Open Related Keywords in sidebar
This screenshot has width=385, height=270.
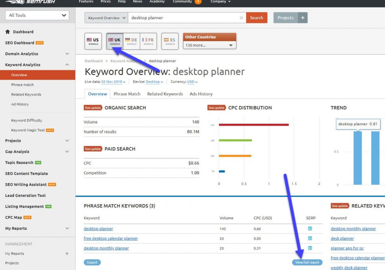coord(26,94)
